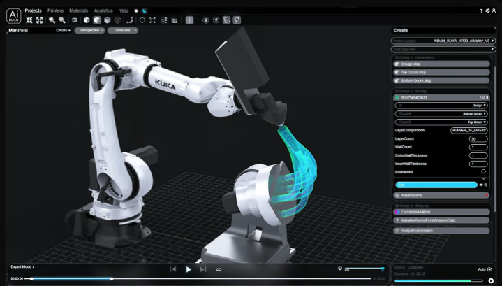Click the loop infinity icon
This screenshot has height=286, width=502.
click(219, 269)
